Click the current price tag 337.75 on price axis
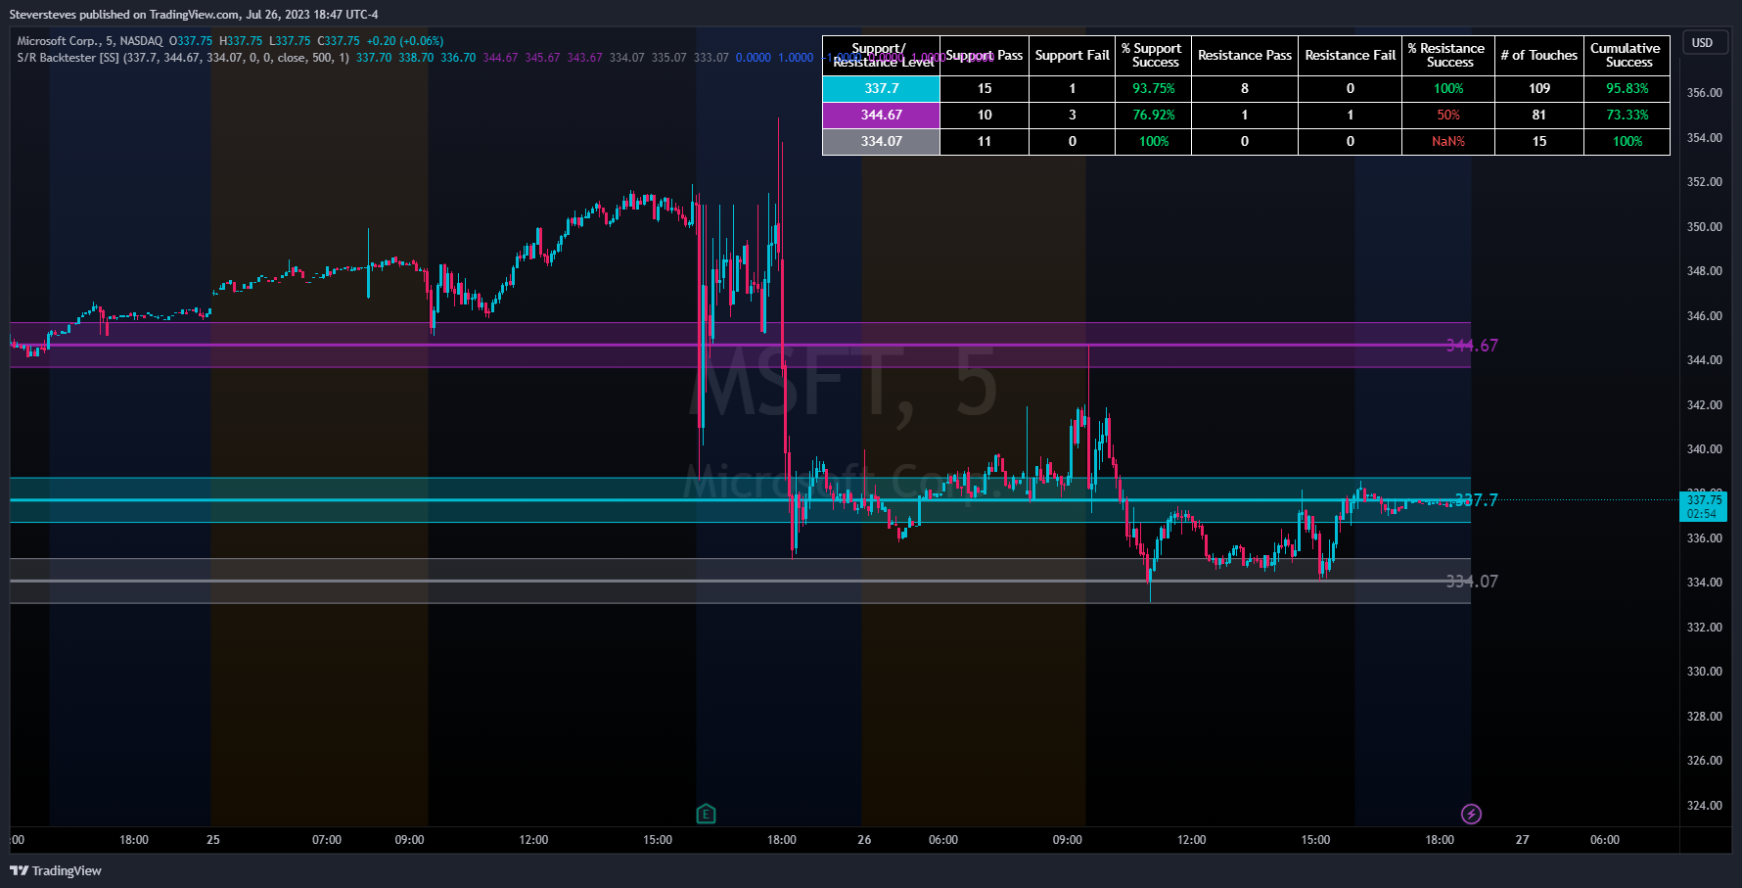Viewport: 1742px width, 888px height. pos(1704,506)
